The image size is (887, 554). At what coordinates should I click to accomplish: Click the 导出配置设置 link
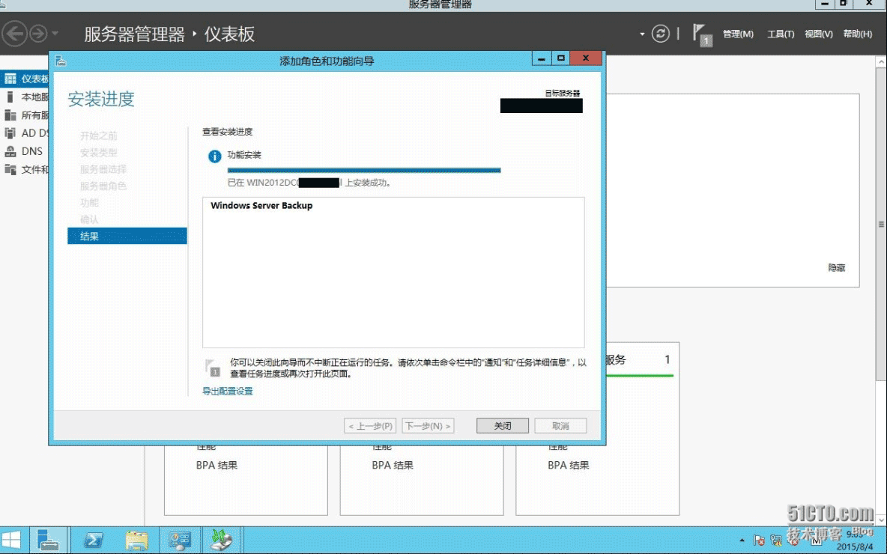coord(228,392)
